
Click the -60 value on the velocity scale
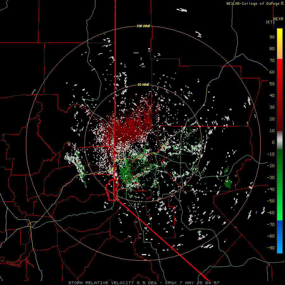tap(271, 213)
